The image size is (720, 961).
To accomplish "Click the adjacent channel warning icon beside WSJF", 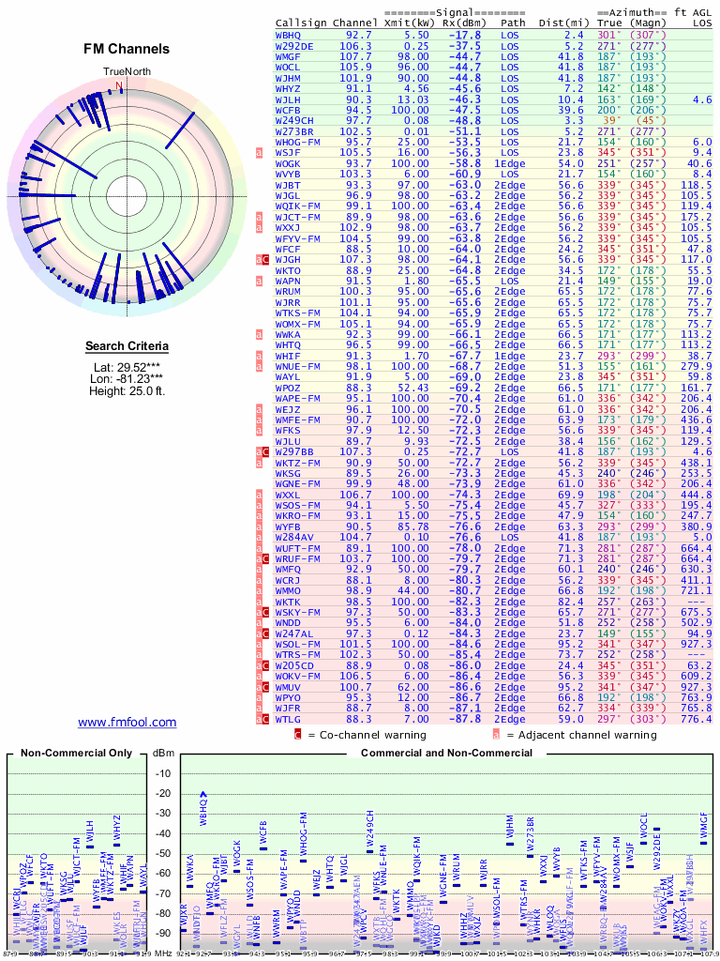I will coord(260,152).
